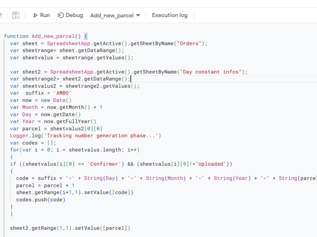The width and height of the screenshot is (317, 237).
Task: Click 'String(Year)' in code assignment
Action: pyautogui.click(x=232, y=178)
